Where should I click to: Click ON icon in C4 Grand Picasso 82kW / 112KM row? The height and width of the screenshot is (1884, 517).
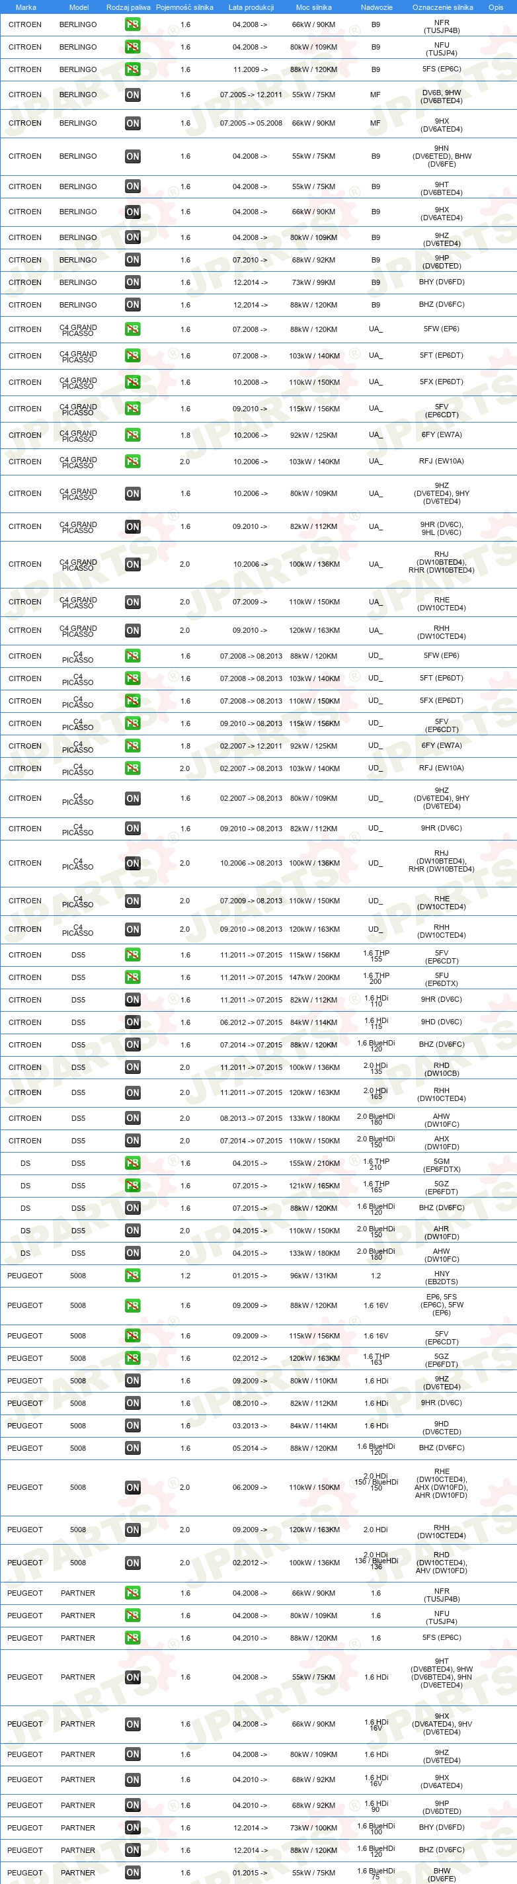pos(132,526)
